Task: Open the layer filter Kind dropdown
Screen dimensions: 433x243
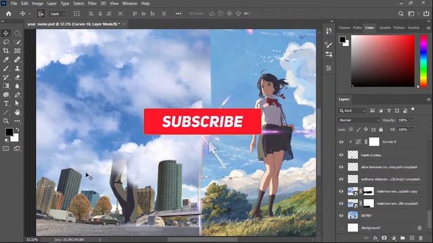Action: [x=352, y=111]
